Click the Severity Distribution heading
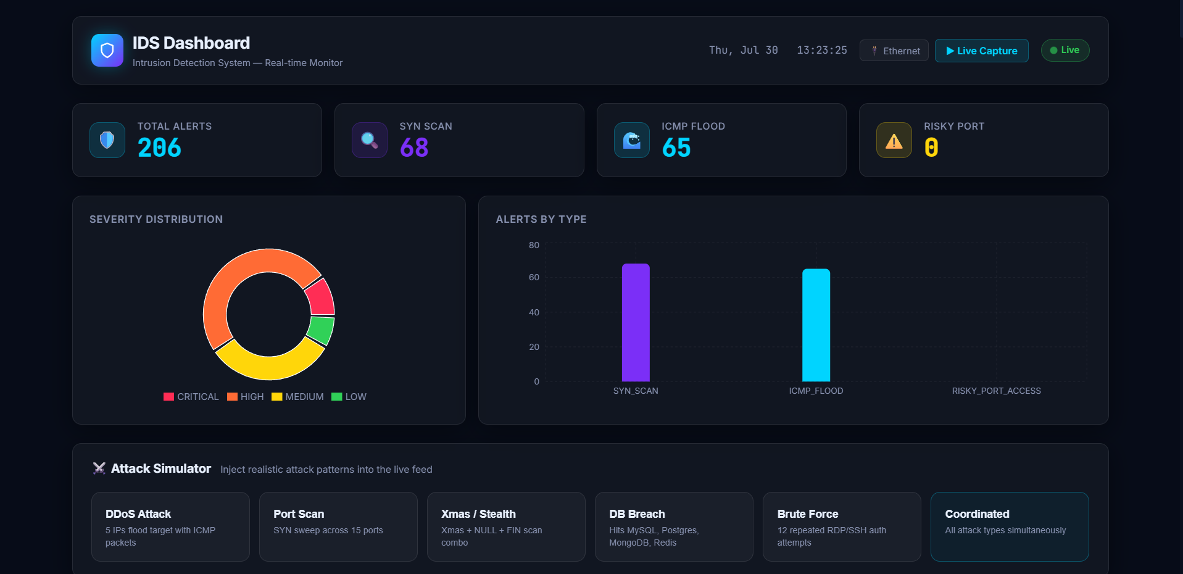1183x574 pixels. (x=156, y=219)
